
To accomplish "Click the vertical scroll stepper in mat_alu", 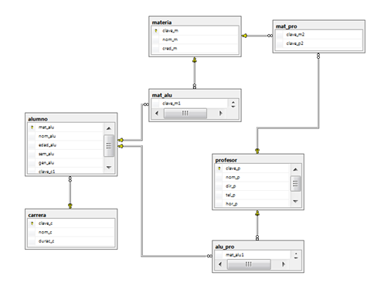I will [x=233, y=104].
